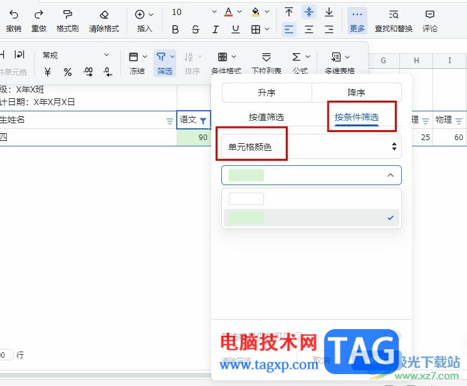
Task: Click the row count input field
Action: pyautogui.click(x=6, y=355)
